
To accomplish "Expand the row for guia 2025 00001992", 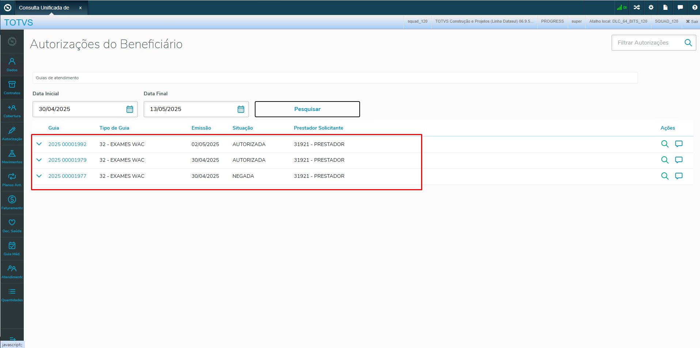I will [x=39, y=144].
